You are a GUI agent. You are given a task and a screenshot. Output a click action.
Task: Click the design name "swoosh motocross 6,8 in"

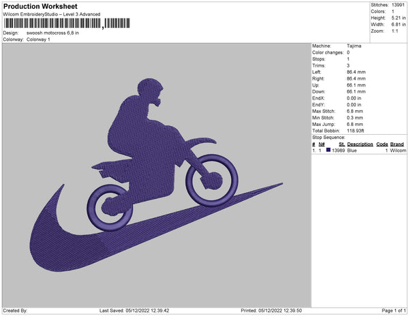pos(52,33)
